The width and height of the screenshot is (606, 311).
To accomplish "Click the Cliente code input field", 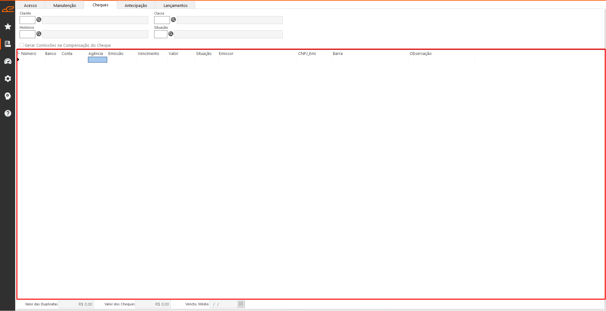I will tap(27, 20).
